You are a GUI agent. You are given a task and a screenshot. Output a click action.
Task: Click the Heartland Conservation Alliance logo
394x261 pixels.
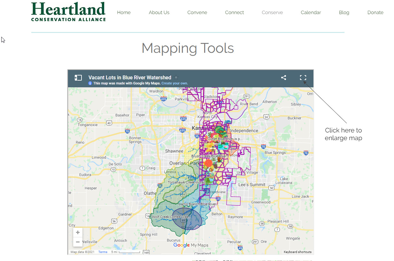click(68, 12)
